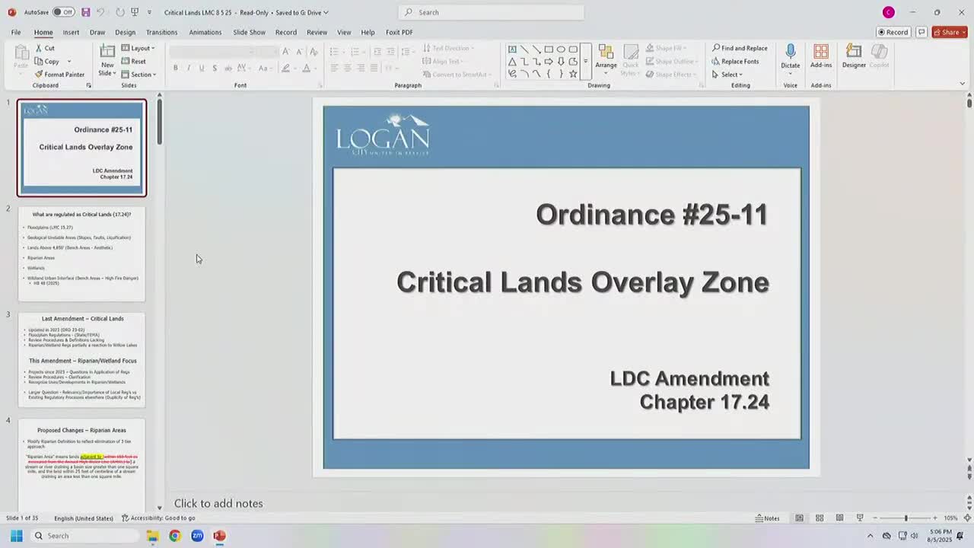Screen dimensions: 974x548
Task: Toggle the AutoSave switch
Action: [63, 12]
